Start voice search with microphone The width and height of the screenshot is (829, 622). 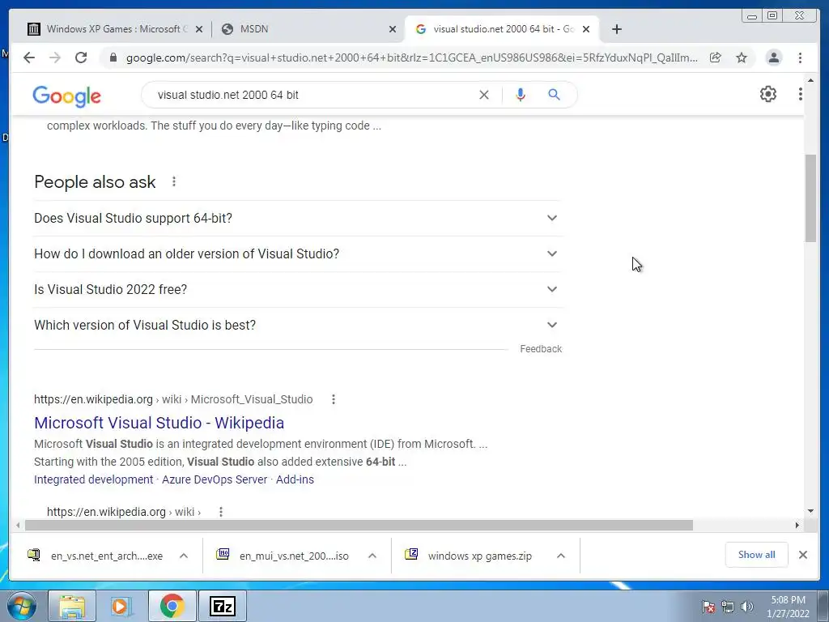521,95
